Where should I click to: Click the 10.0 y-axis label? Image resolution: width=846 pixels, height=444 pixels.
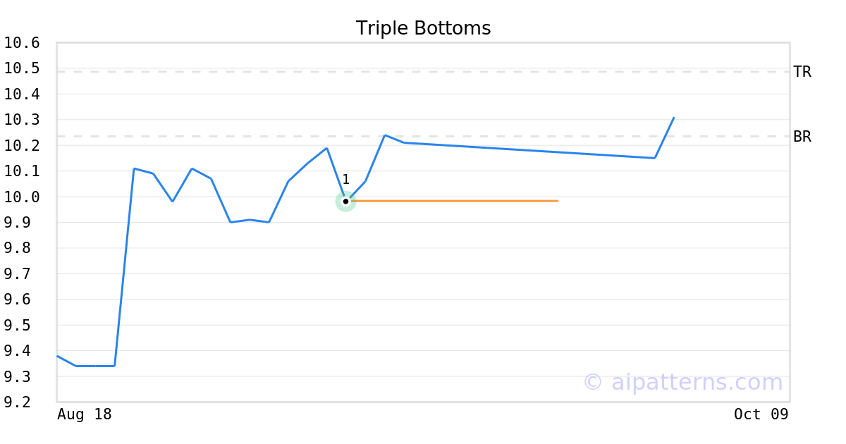tap(21, 197)
